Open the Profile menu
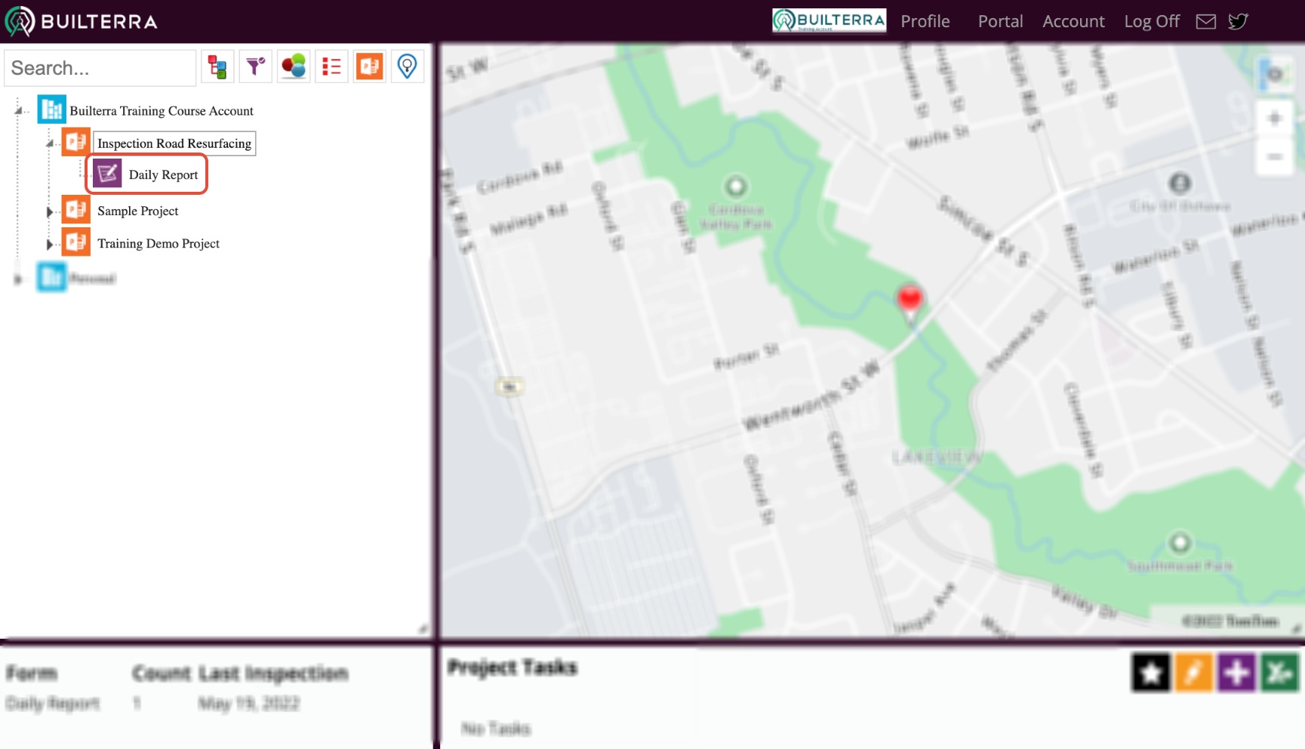1305x749 pixels. click(x=925, y=21)
